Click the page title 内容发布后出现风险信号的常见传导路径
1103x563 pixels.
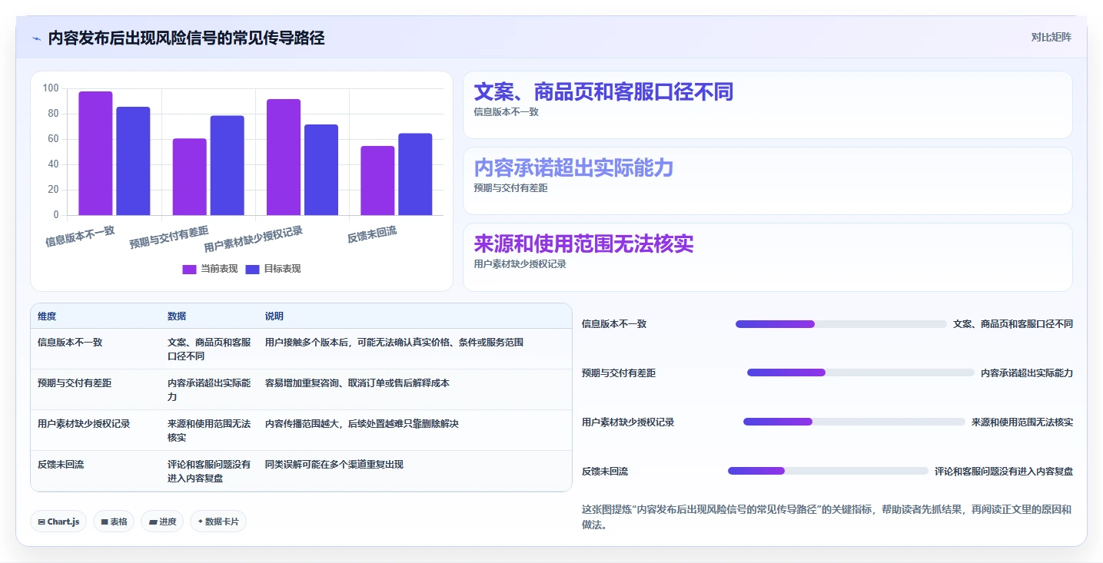click(187, 38)
